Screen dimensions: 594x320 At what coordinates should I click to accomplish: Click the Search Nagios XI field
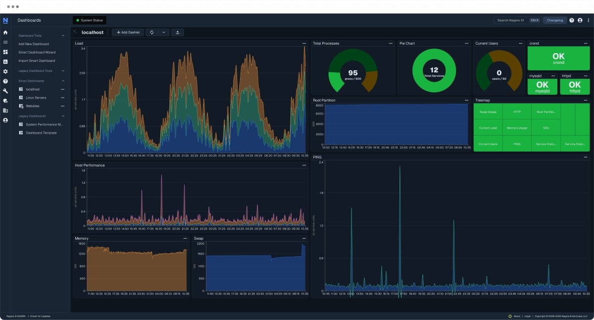click(x=511, y=20)
